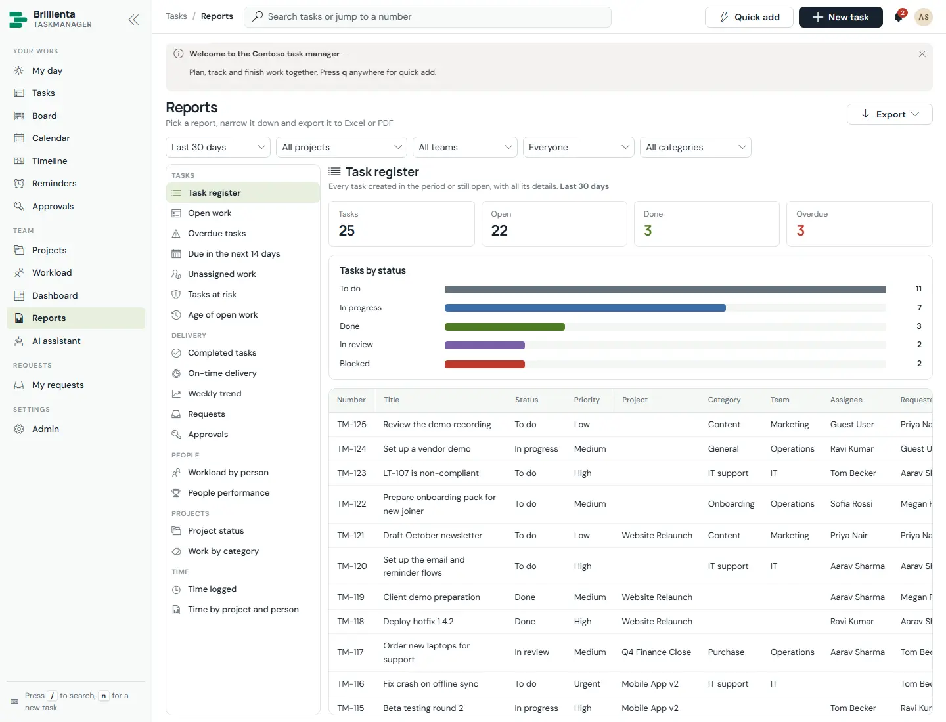Select the Work by category report
The image size is (946, 722).
click(243, 551)
